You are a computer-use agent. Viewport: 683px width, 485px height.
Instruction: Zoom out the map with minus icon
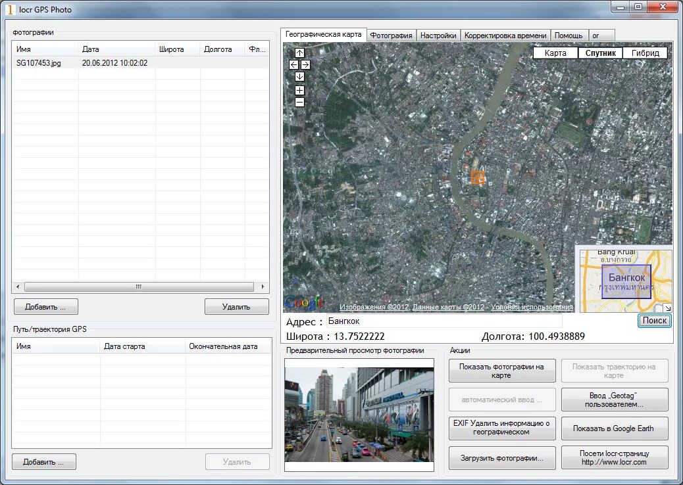click(x=299, y=103)
